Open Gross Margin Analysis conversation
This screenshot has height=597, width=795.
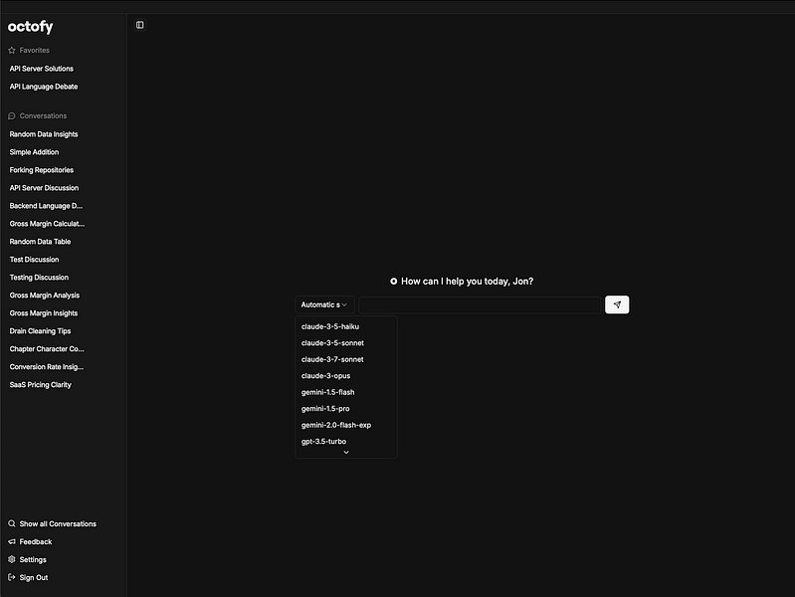pos(45,296)
